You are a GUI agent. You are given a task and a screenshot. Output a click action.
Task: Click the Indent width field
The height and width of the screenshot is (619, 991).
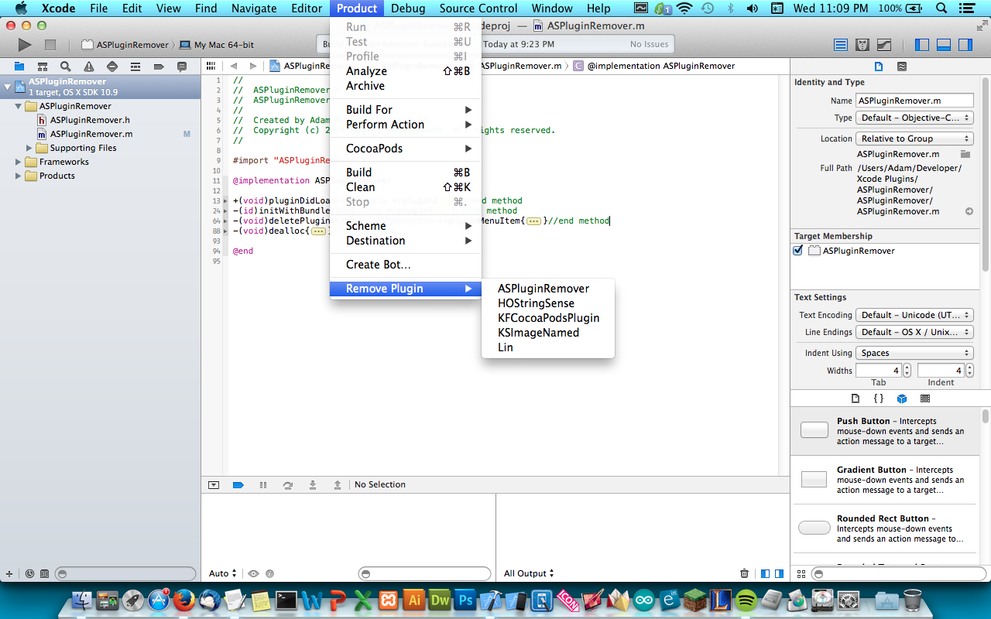tap(941, 371)
